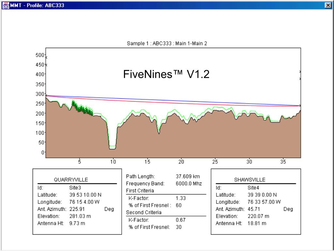Click latitude value 39 39 0.00 N
This screenshot has height=251, width=334.
(x=262, y=195)
